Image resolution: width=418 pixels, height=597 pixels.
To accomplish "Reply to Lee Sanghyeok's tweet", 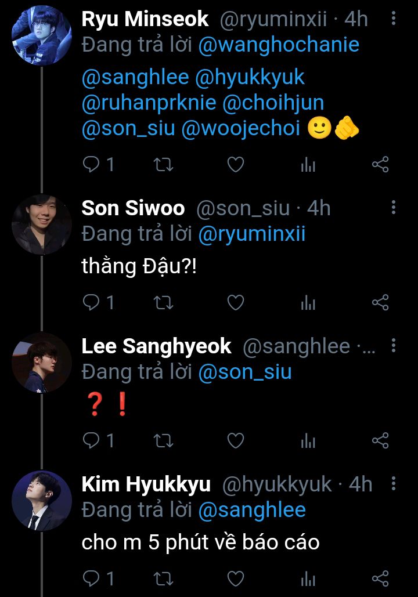I will click(x=91, y=441).
